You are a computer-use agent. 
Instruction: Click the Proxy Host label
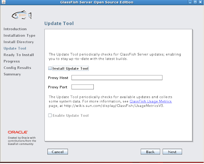pyautogui.click(x=58, y=78)
